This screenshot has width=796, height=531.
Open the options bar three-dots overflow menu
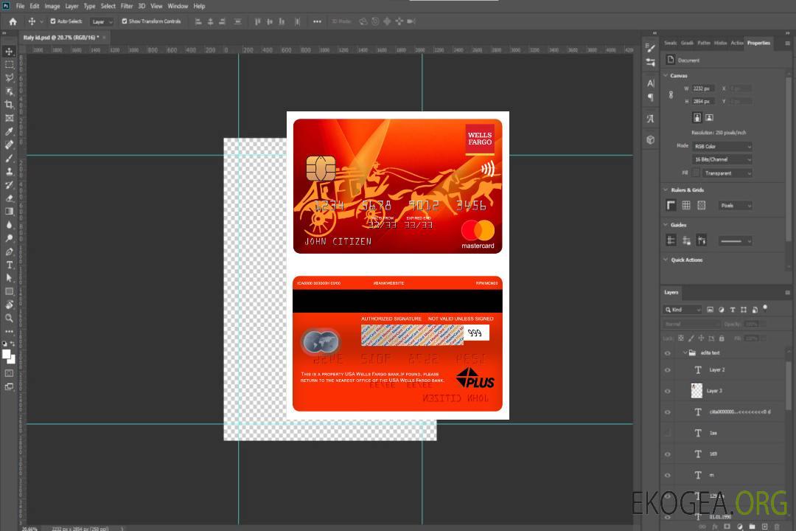[x=317, y=21]
